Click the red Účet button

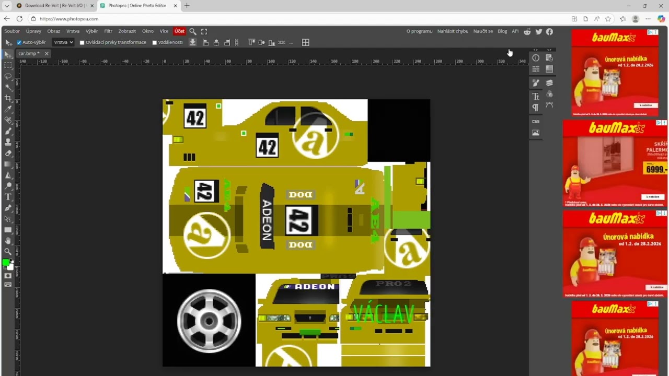[x=179, y=31]
